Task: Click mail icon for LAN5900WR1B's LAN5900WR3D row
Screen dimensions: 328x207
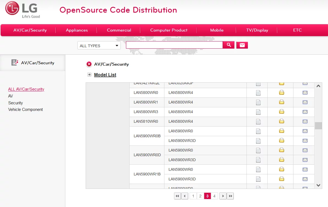Action: pyautogui.click(x=305, y=179)
